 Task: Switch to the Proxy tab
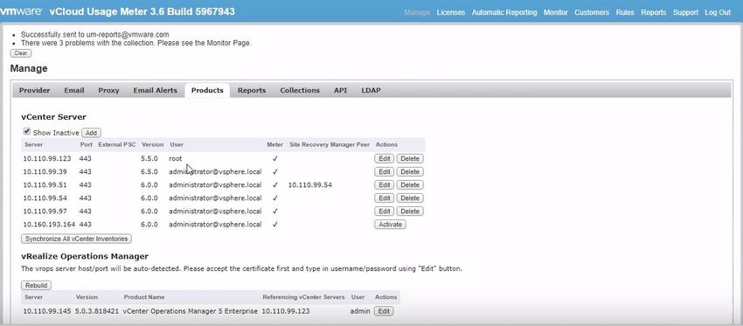108,90
